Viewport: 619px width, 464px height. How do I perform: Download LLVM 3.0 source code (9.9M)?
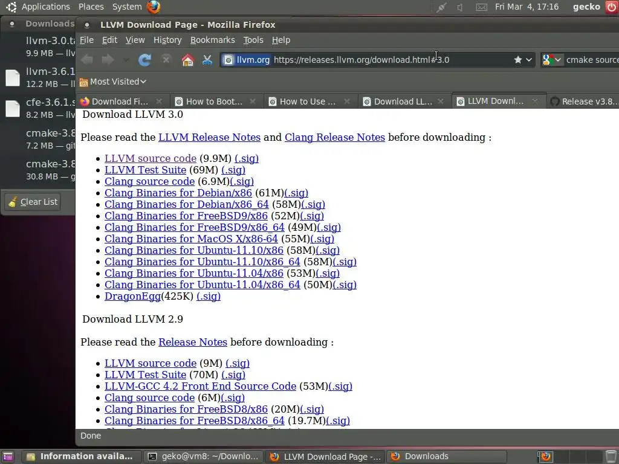click(x=151, y=159)
